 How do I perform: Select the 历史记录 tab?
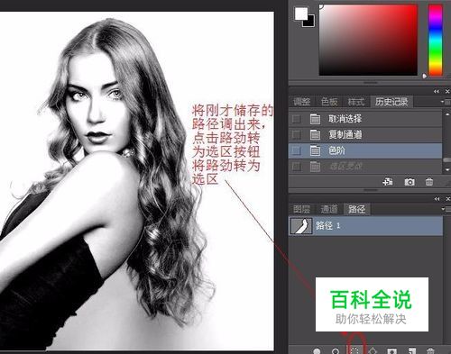[x=391, y=102]
